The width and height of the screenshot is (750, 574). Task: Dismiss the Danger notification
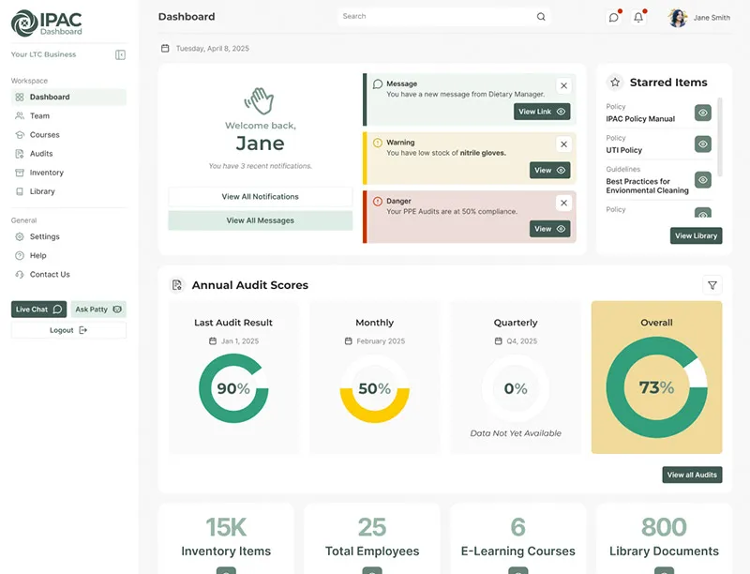pyautogui.click(x=564, y=203)
